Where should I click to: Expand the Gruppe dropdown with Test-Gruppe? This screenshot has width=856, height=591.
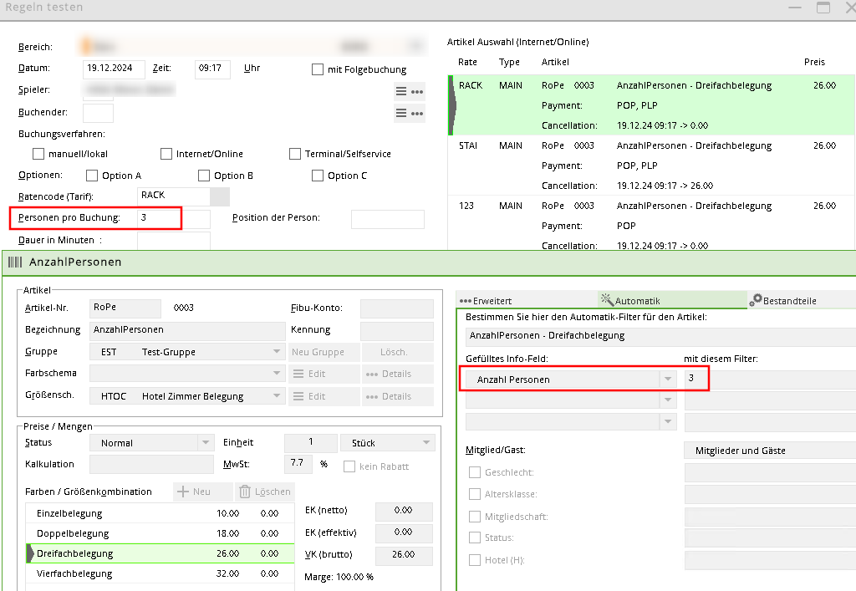click(x=276, y=352)
